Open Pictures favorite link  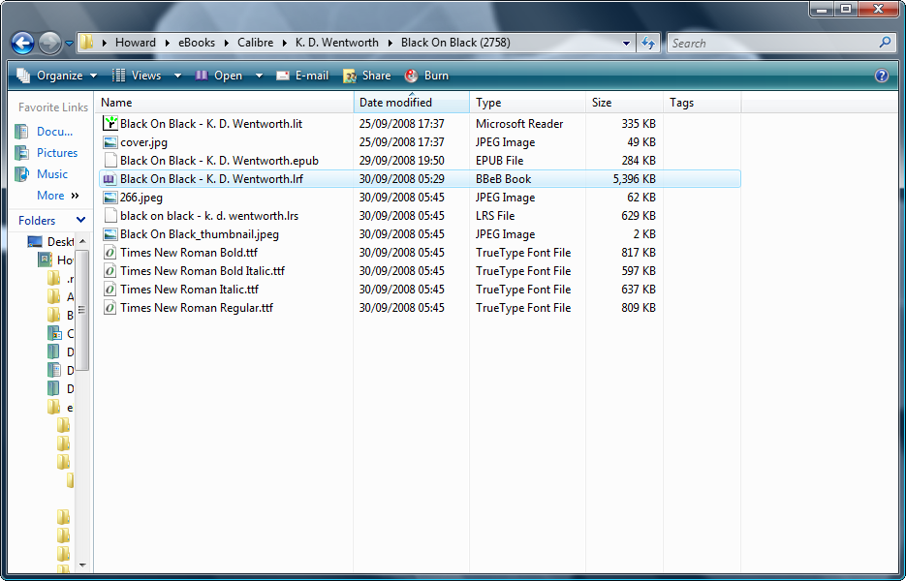coord(57,153)
